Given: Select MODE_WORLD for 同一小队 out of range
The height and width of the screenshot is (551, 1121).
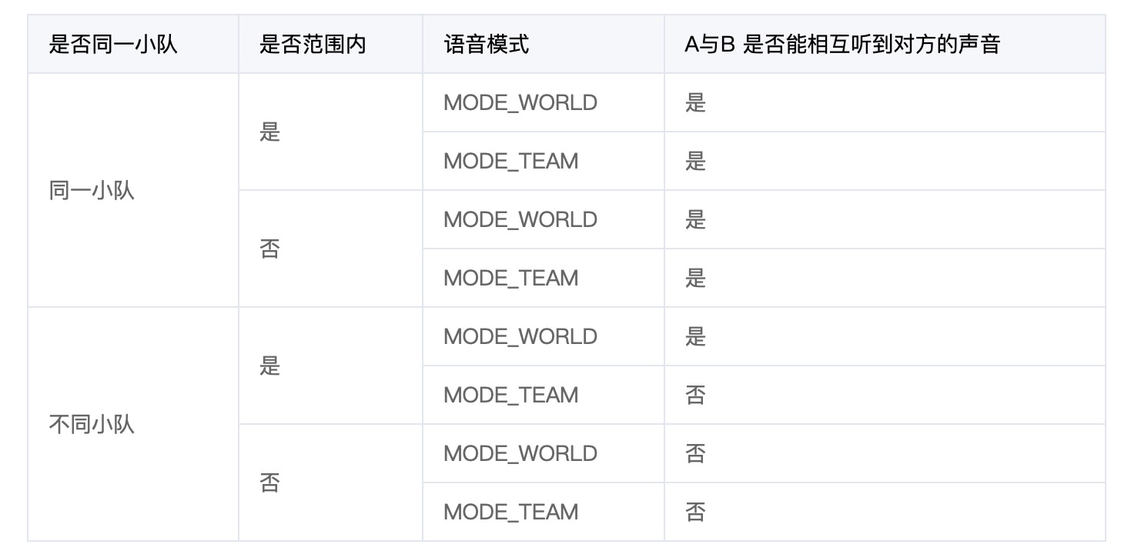Looking at the screenshot, I should pyautogui.click(x=520, y=219).
